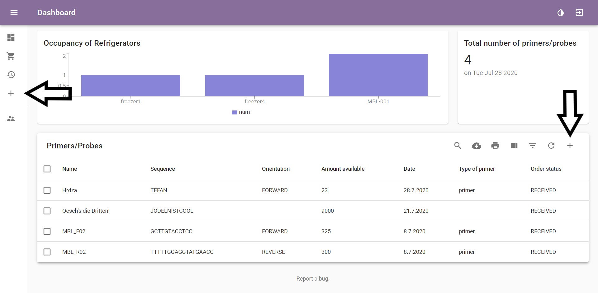598x293 pixels.
Task: Open the filter table icon
Action: (x=533, y=146)
